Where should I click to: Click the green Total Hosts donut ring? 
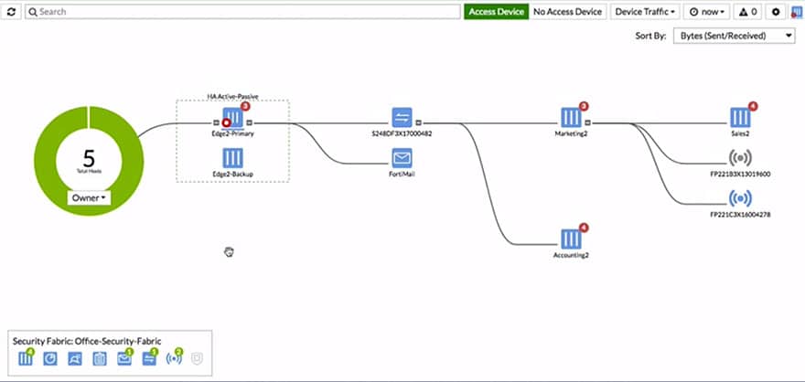coord(47,162)
